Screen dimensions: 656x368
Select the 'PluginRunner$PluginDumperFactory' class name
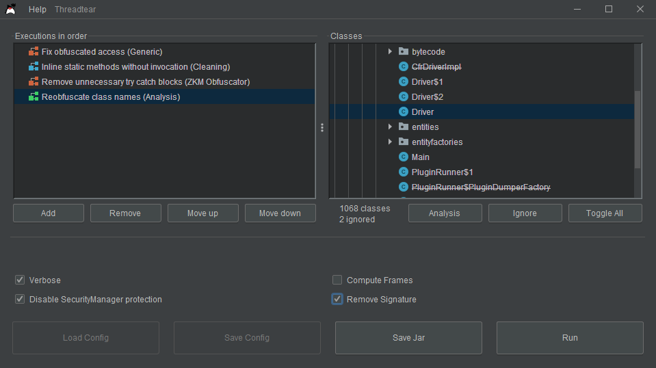click(x=481, y=187)
